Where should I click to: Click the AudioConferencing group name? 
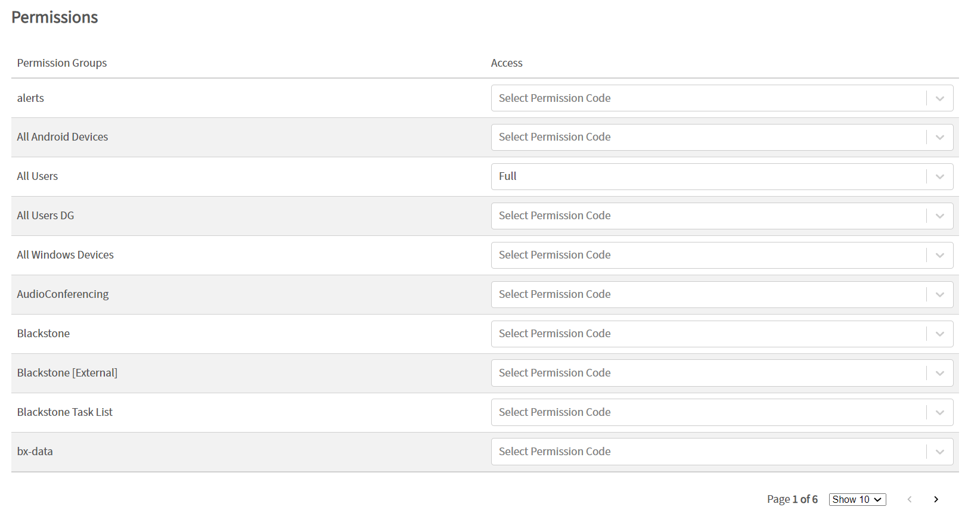pos(63,294)
